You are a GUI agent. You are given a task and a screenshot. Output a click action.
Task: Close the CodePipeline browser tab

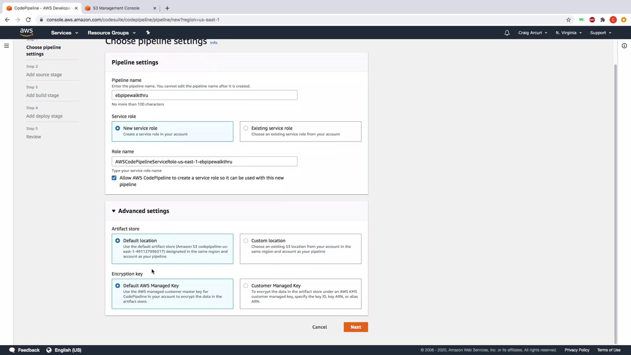(76, 8)
